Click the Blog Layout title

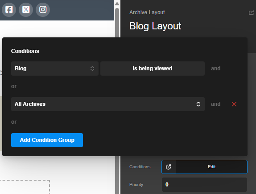(x=155, y=26)
